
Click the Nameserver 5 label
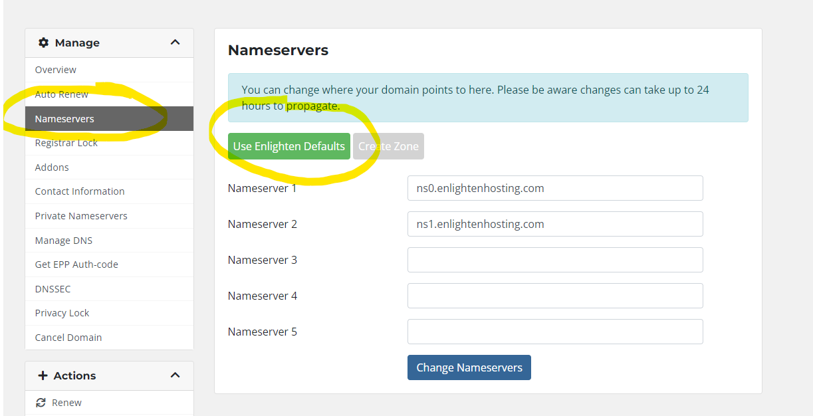tap(263, 332)
